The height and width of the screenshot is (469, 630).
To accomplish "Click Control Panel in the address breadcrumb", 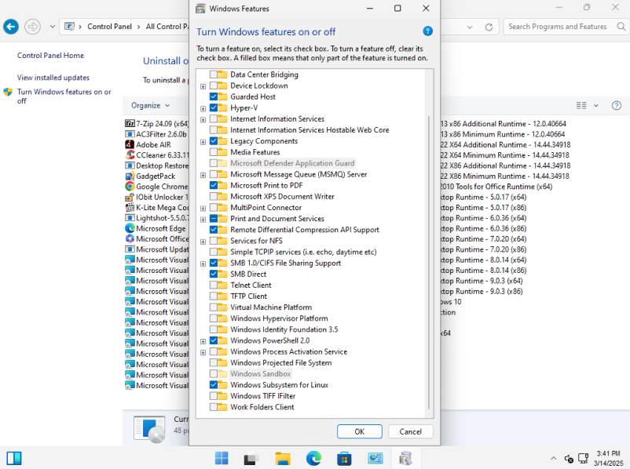I will pos(110,27).
